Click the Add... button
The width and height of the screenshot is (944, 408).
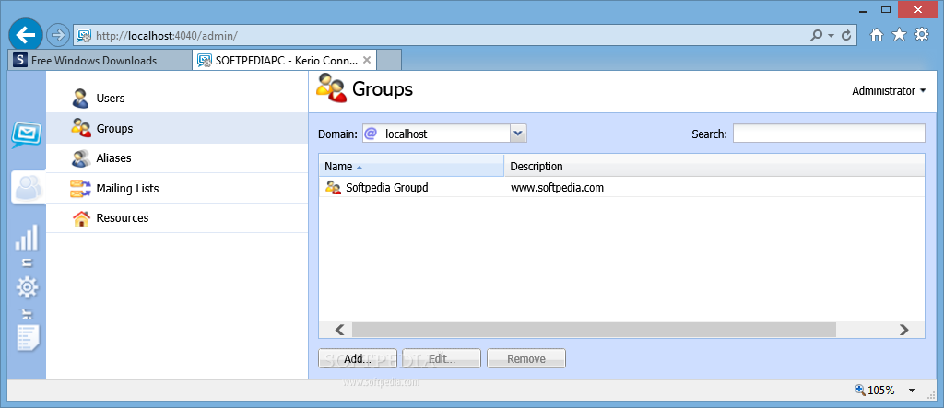[x=358, y=358]
